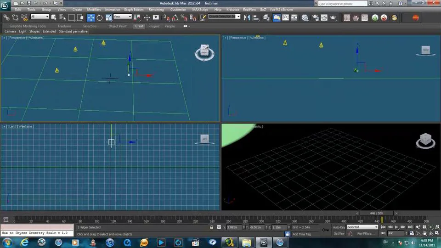Click the Select and Link tool

coord(6,17)
